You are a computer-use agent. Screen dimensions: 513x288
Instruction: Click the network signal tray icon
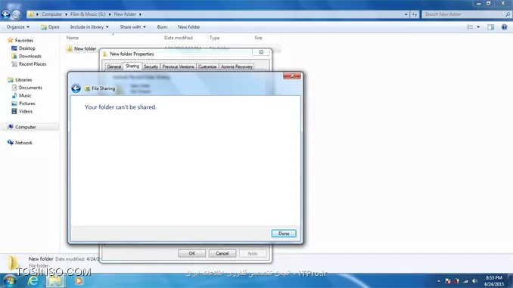point(465,281)
